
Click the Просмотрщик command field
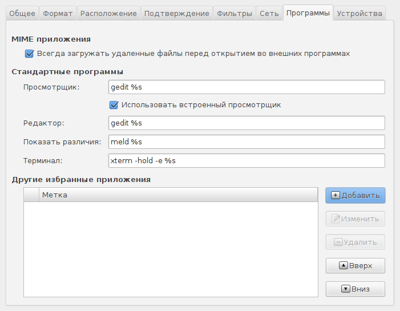[x=247, y=87]
